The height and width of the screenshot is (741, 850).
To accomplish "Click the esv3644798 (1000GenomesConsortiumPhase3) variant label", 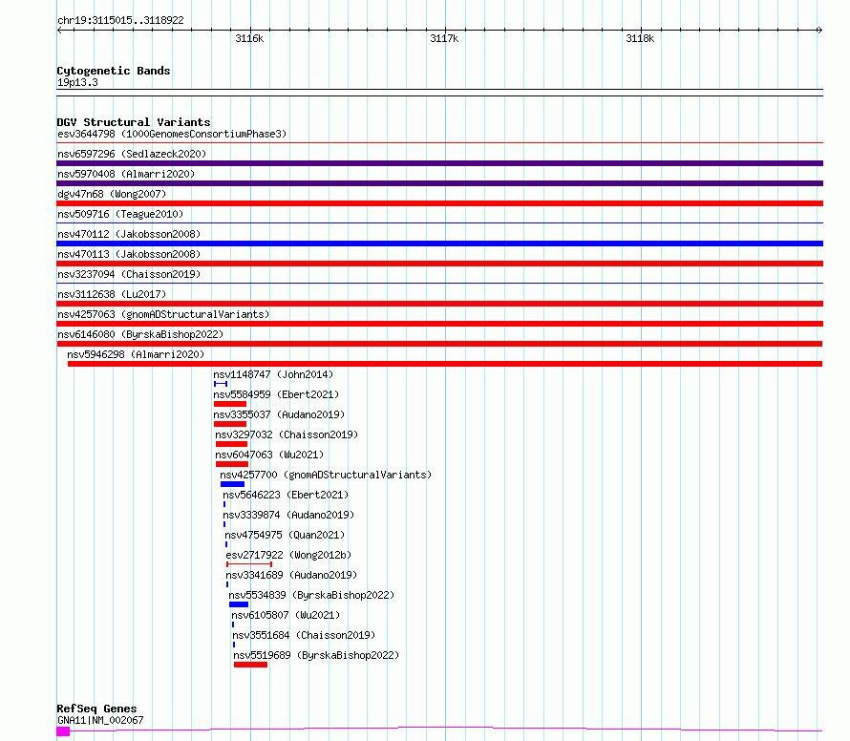I will [x=172, y=134].
